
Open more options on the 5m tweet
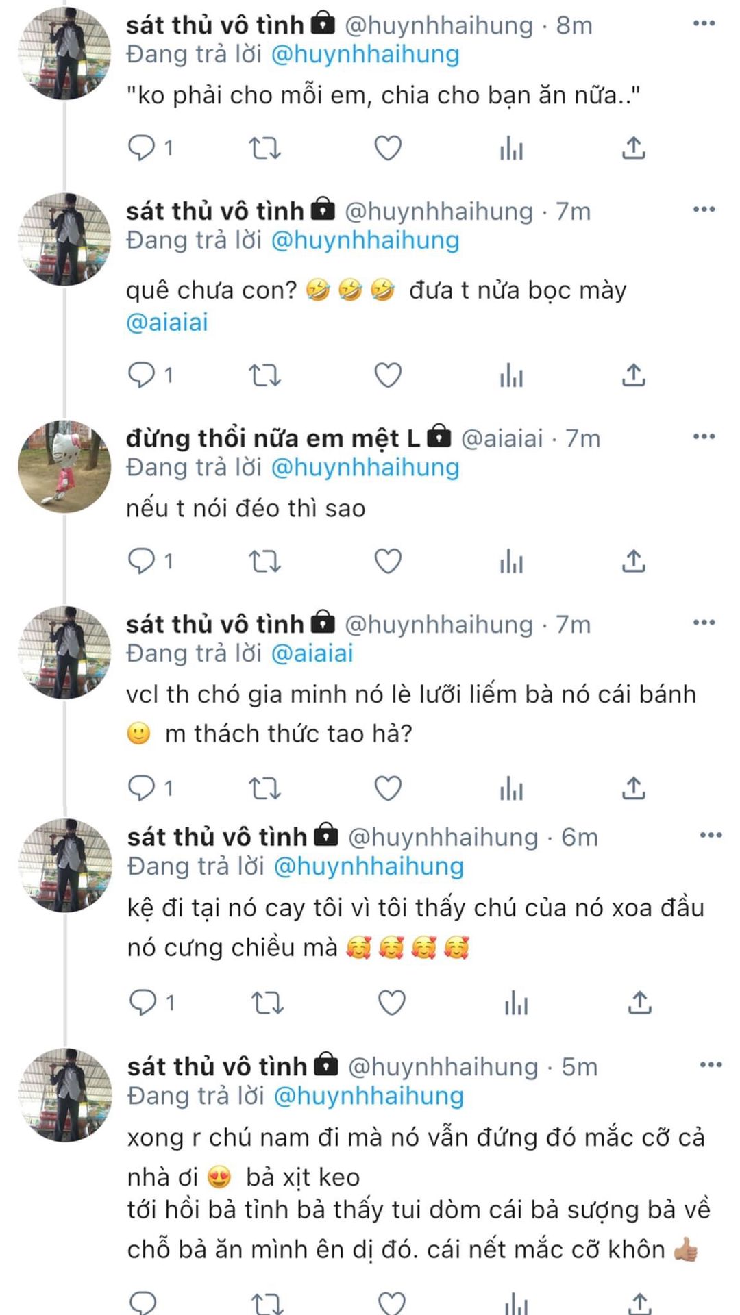click(711, 1064)
